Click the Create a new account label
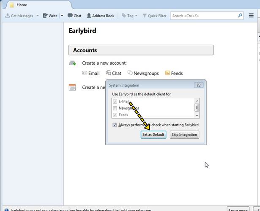The image size is (260, 211). point(104,63)
